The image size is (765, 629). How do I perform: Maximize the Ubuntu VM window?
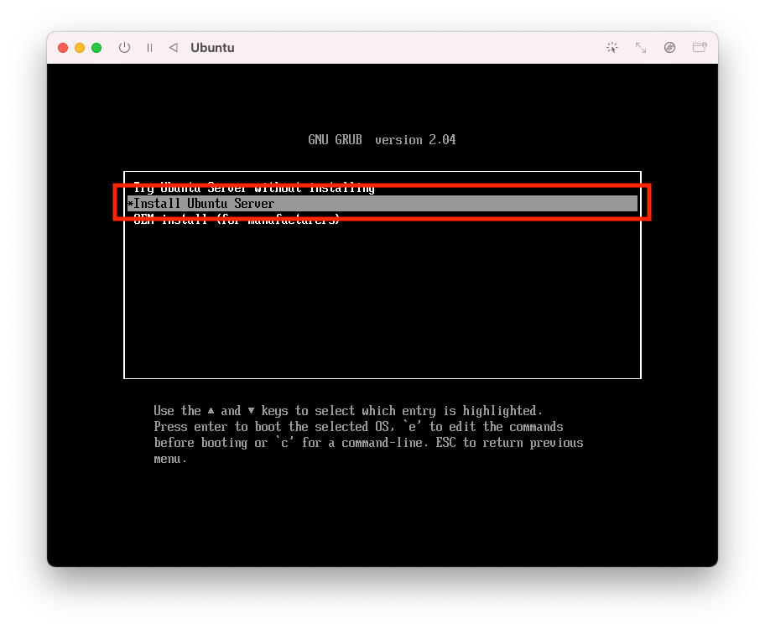pos(96,47)
